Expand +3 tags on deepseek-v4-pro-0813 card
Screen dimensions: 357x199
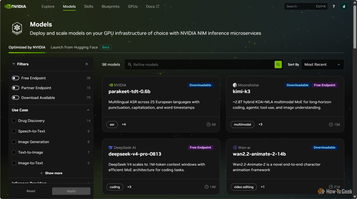click(129, 187)
